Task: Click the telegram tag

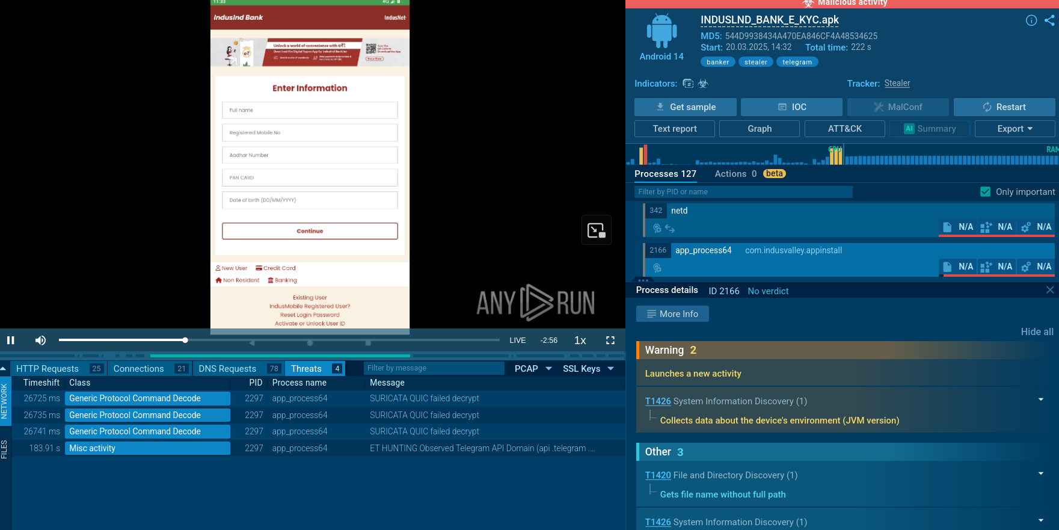Action: tap(797, 62)
